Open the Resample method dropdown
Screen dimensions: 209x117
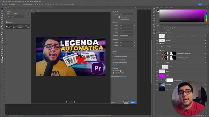click(x=126, y=35)
